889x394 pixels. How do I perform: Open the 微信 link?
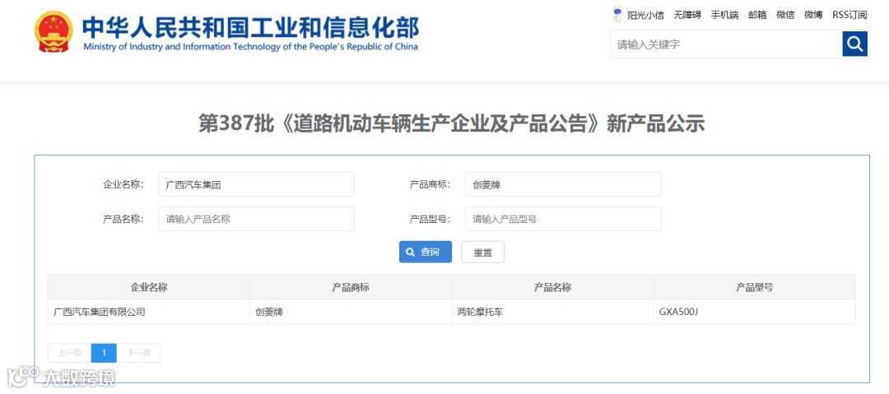click(x=785, y=15)
